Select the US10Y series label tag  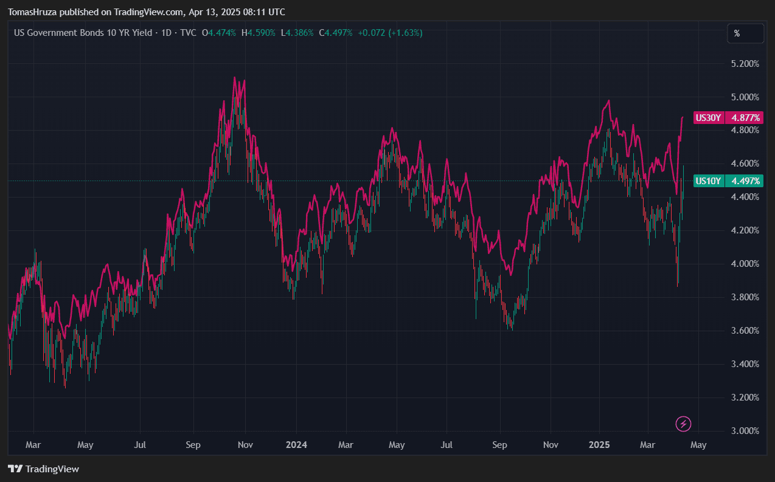point(708,181)
